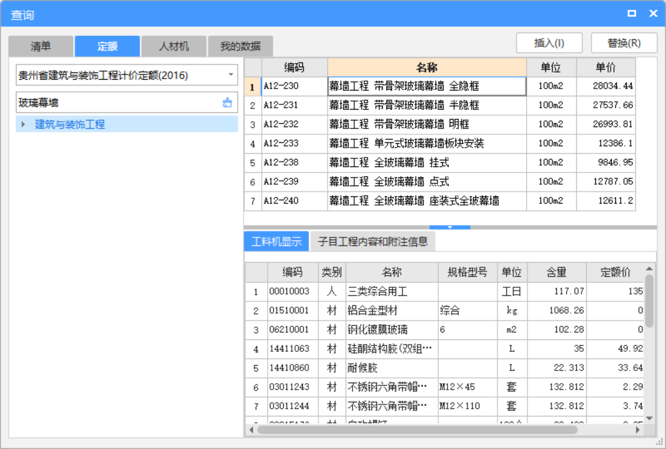
Task: Select the 全玻璃幕墙 点式 row
Action: [440, 182]
